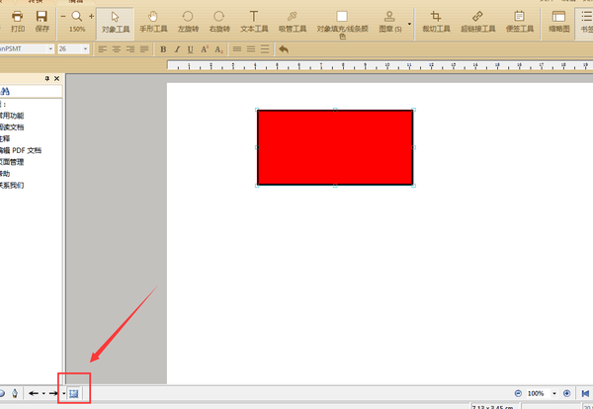Open 页面管理 in the side panel
This screenshot has height=409, width=593.
point(12,162)
